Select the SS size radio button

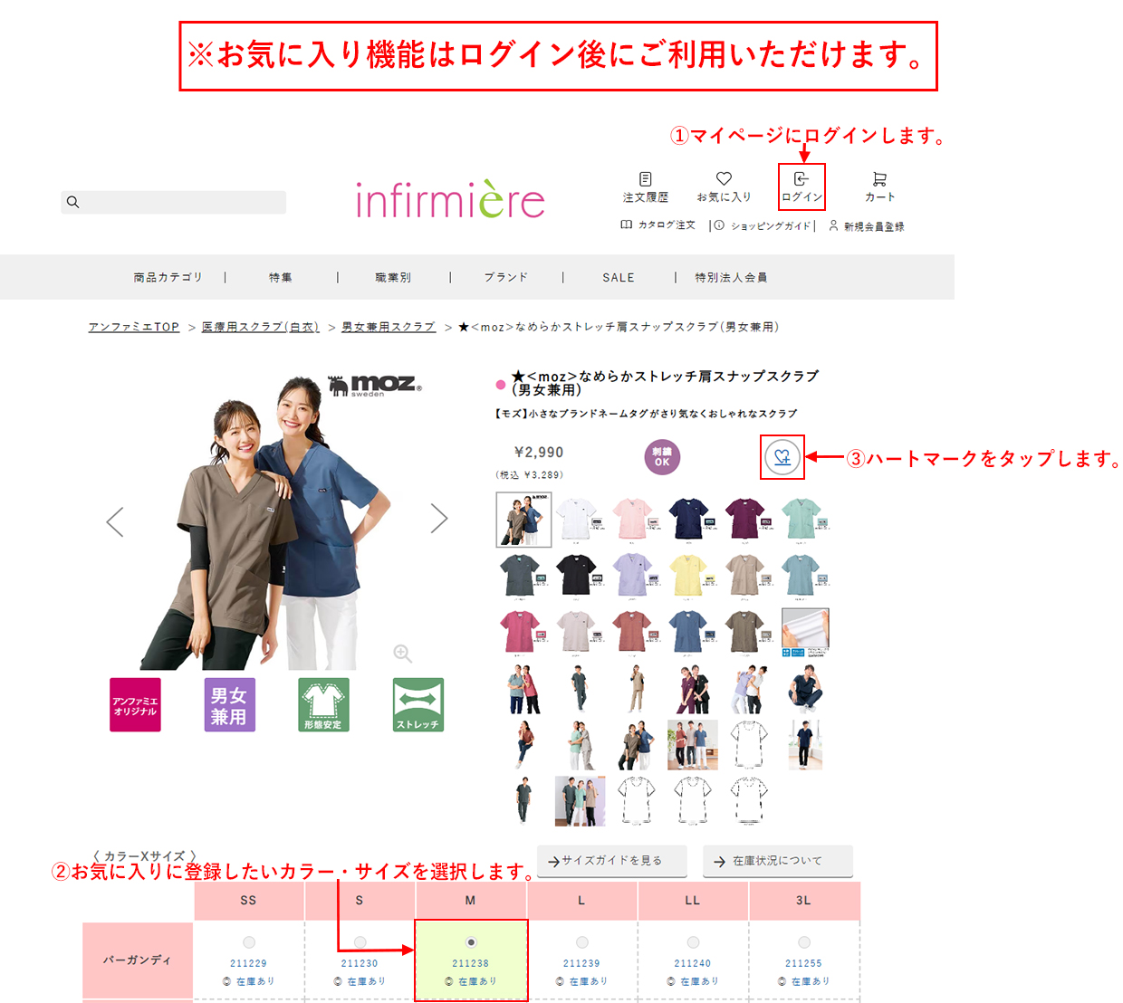[249, 941]
